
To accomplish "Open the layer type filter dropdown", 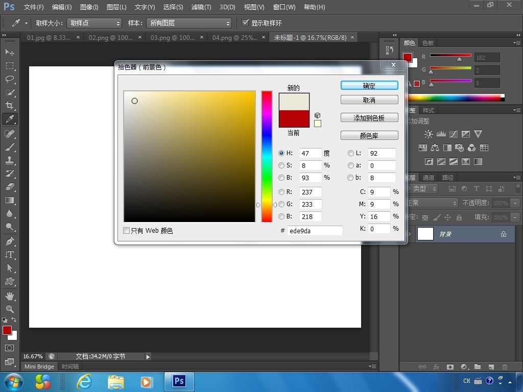I will point(424,188).
